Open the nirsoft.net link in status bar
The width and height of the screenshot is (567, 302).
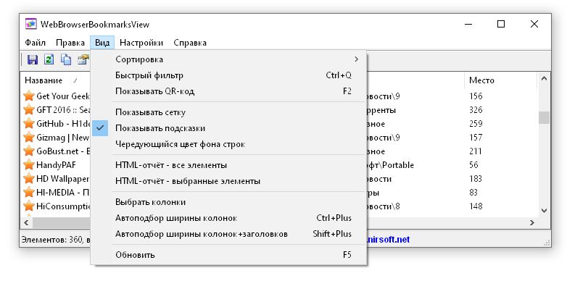[x=388, y=240]
